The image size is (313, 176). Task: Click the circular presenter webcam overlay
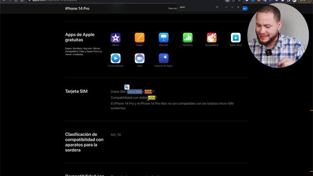pos(278,35)
